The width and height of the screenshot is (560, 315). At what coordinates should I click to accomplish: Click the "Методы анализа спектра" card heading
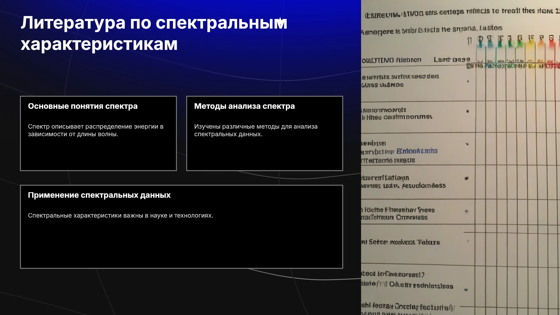point(244,106)
